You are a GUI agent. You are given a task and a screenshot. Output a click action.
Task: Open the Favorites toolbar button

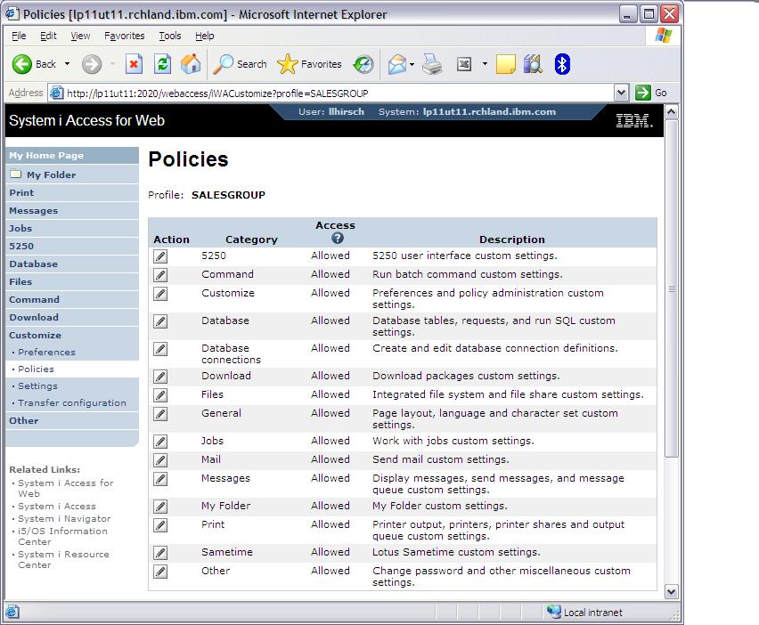(x=310, y=64)
